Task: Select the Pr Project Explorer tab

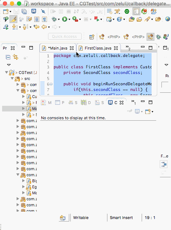Action: pyautogui.click(x=5, y=48)
